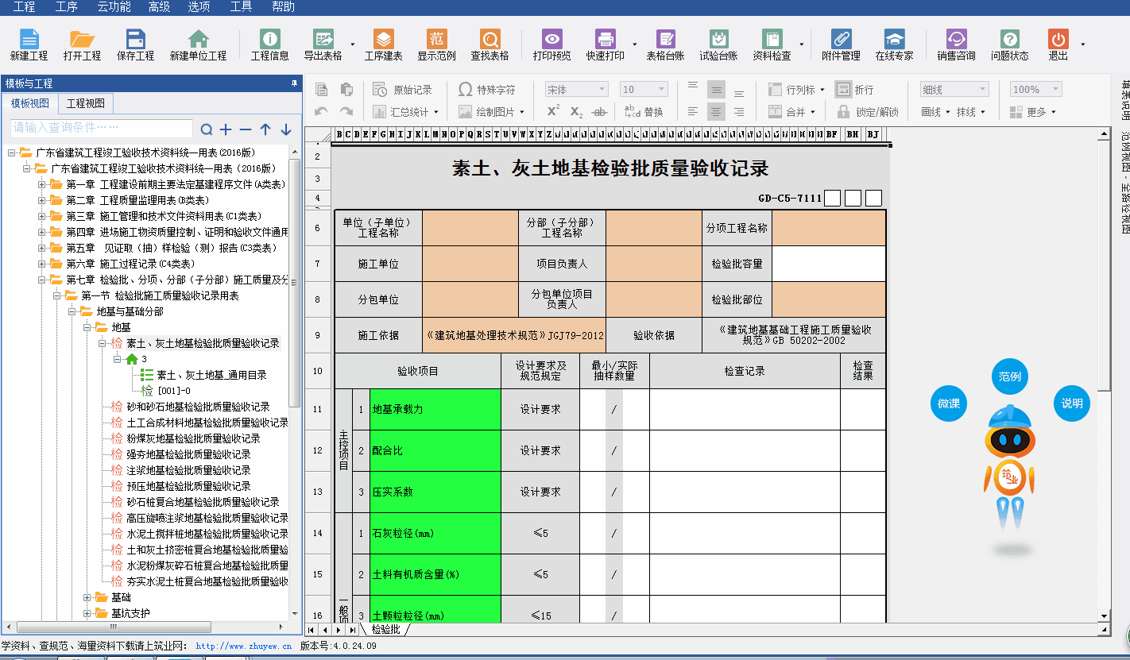Open 打印预览 print preview

click(551, 40)
